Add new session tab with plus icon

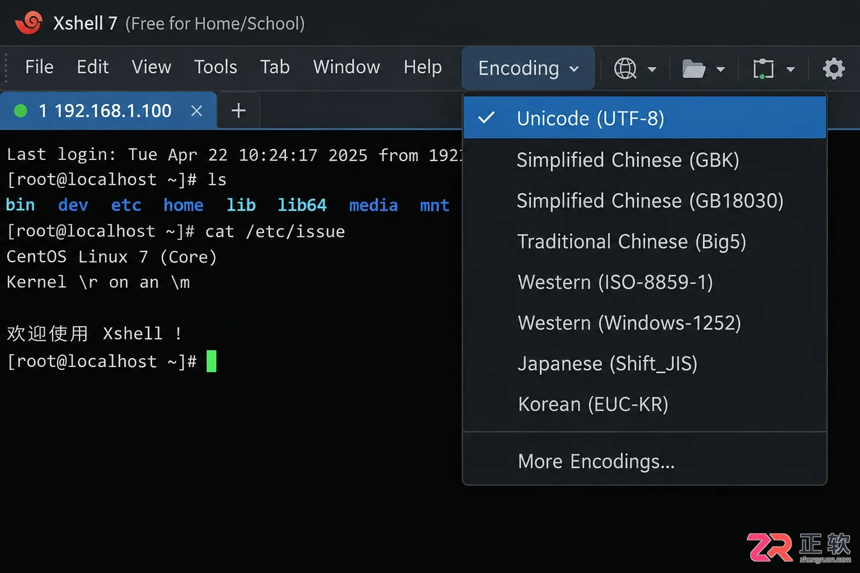pyautogui.click(x=238, y=110)
